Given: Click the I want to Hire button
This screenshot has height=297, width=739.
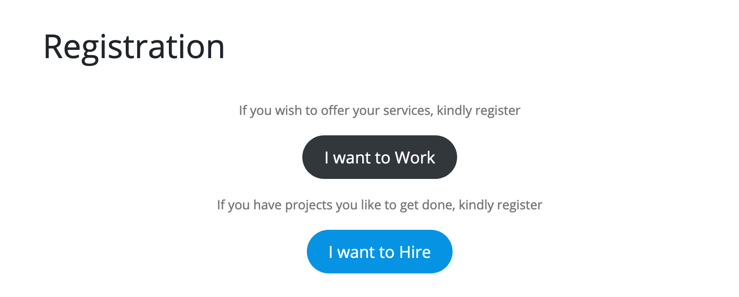Looking at the screenshot, I should pos(379,252).
